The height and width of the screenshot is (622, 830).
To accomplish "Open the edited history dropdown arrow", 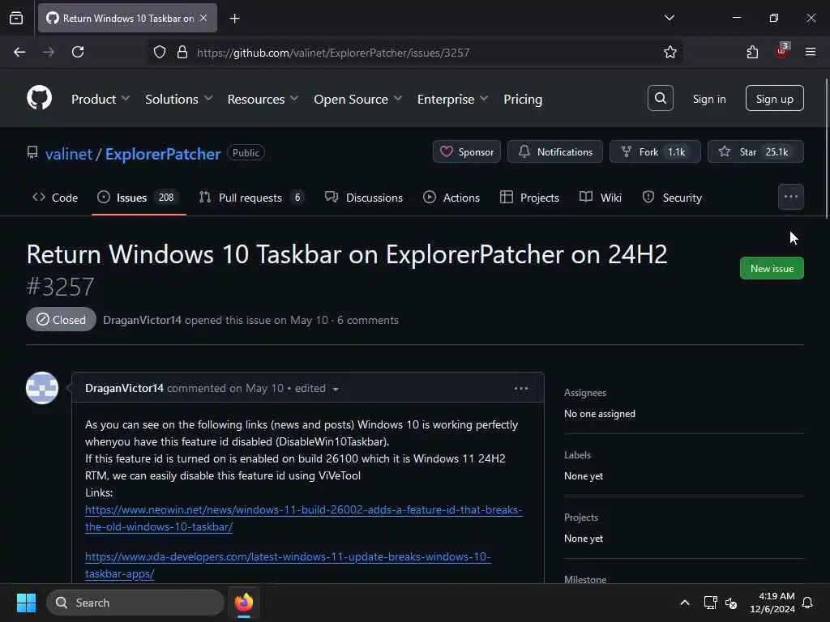I will click(336, 390).
